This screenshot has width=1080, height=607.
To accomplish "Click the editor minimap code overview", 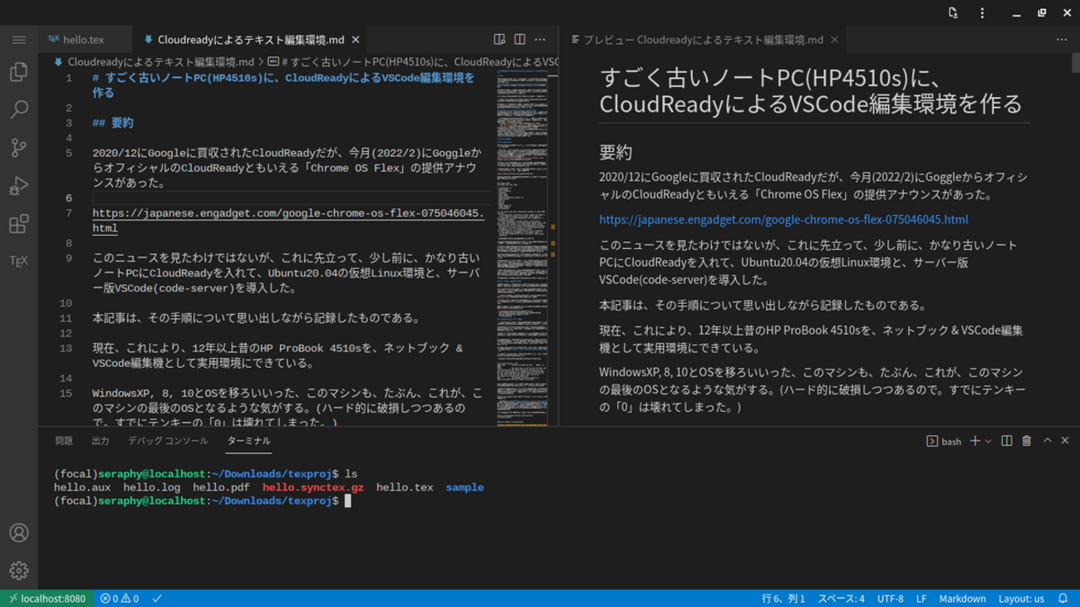I will coord(523,249).
